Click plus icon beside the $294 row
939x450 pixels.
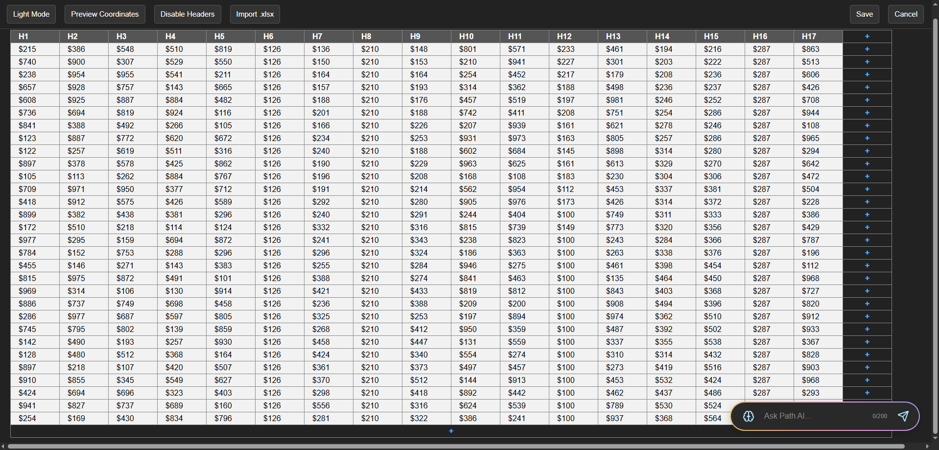click(x=867, y=151)
